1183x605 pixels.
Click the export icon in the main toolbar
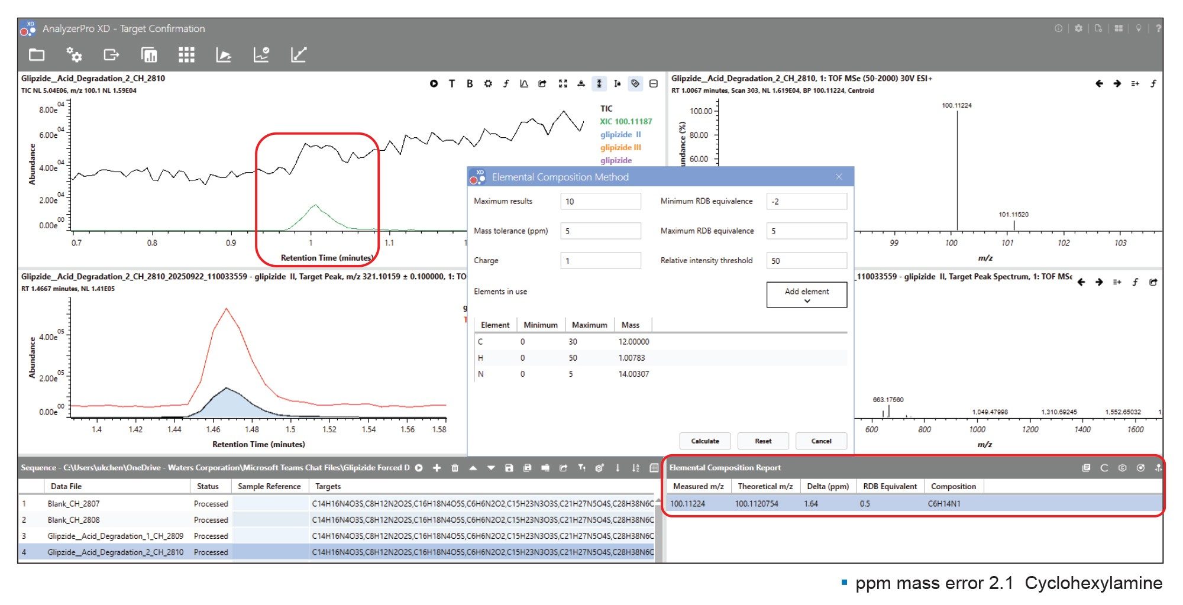pyautogui.click(x=111, y=54)
